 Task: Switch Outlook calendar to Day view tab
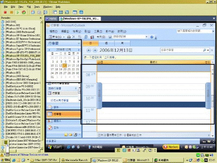click(91, 43)
